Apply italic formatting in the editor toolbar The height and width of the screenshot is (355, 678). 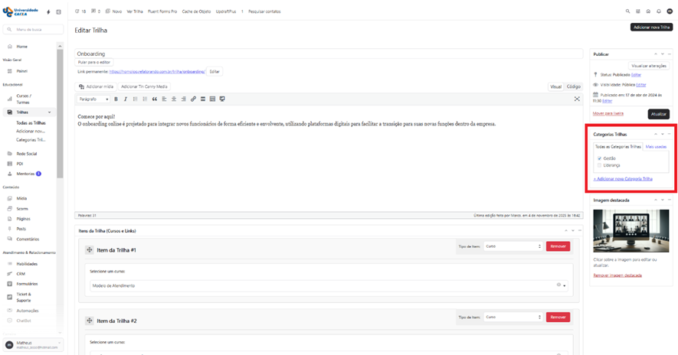tap(126, 99)
